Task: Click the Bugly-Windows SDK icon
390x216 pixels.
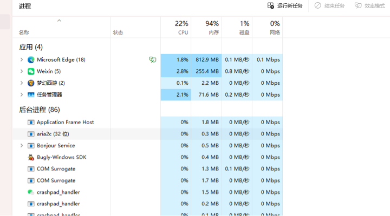Action: (31, 157)
